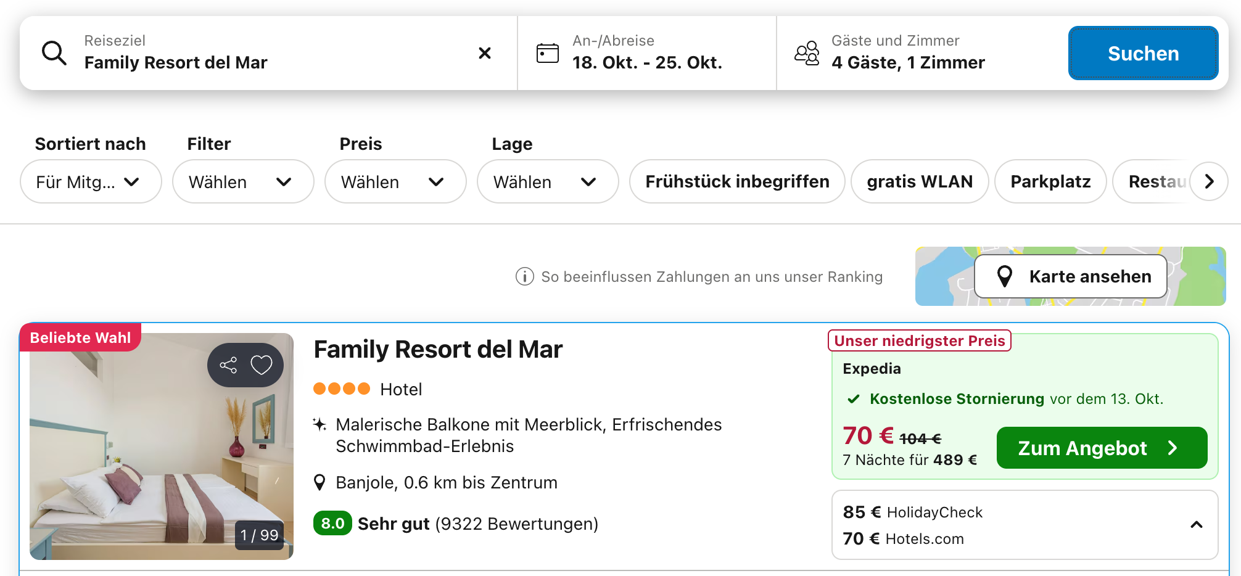Open the check-in calendar icon
This screenshot has width=1241, height=576.
[548, 53]
